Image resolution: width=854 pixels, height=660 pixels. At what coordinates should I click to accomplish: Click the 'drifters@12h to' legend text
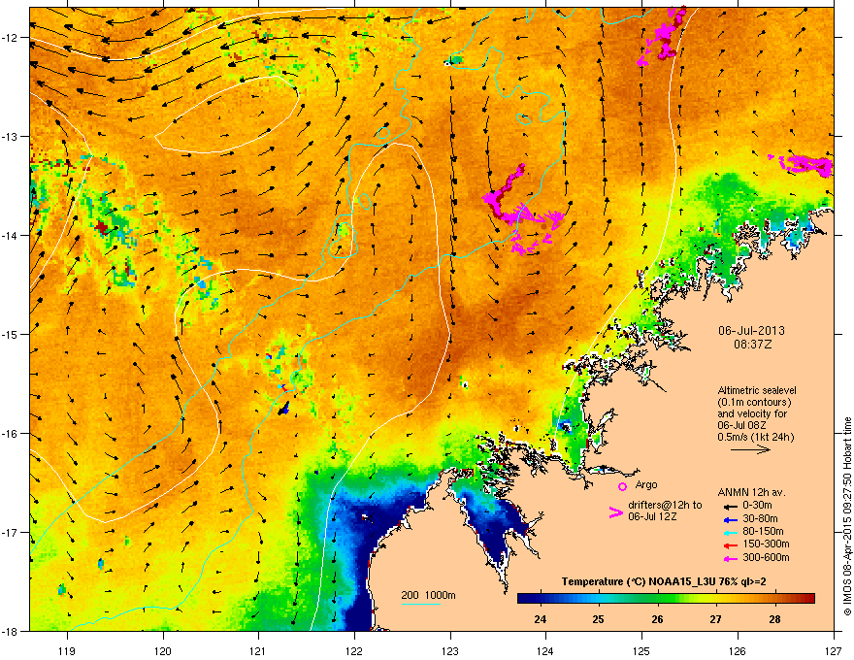(665, 505)
